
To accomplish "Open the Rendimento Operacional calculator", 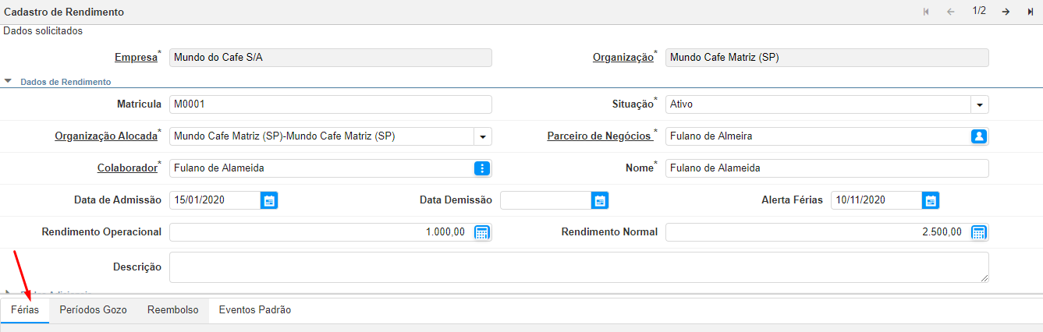I will 482,232.
